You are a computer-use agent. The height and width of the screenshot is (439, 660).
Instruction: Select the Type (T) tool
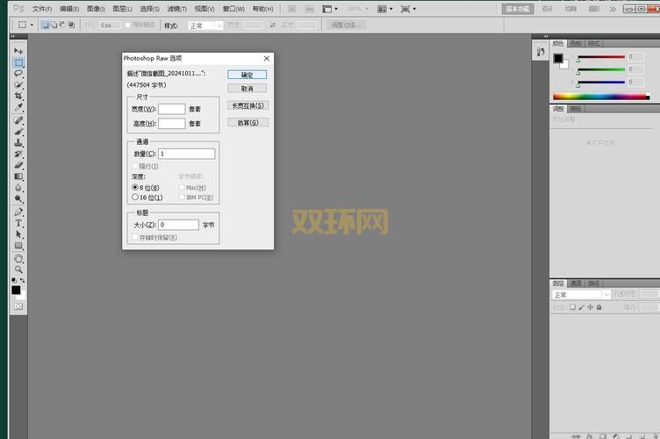(18, 224)
